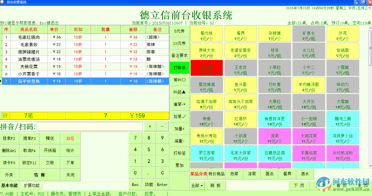Apply the 5元券 coupon
The image size is (372, 196).
click(179, 31)
